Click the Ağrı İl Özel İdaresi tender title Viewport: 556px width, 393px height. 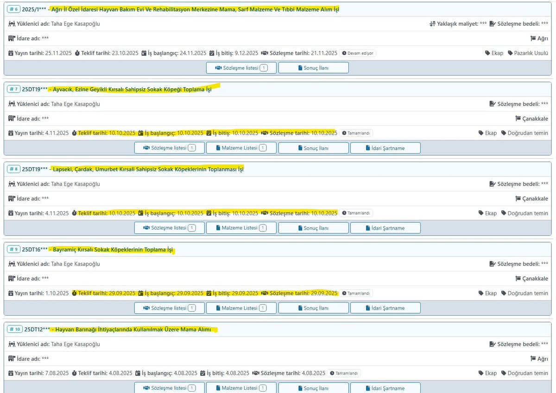pos(195,9)
